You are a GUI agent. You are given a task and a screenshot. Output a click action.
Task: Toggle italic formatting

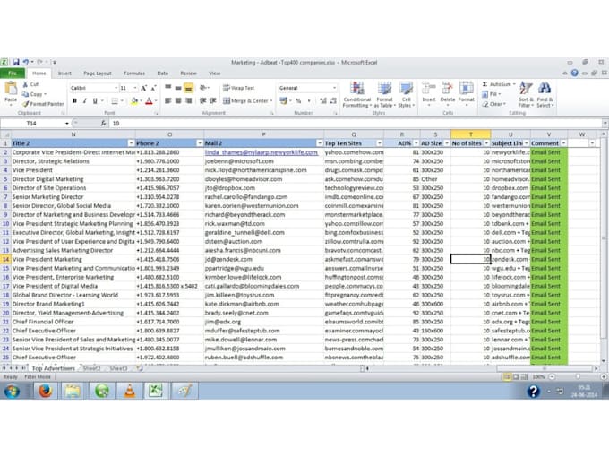(x=85, y=100)
